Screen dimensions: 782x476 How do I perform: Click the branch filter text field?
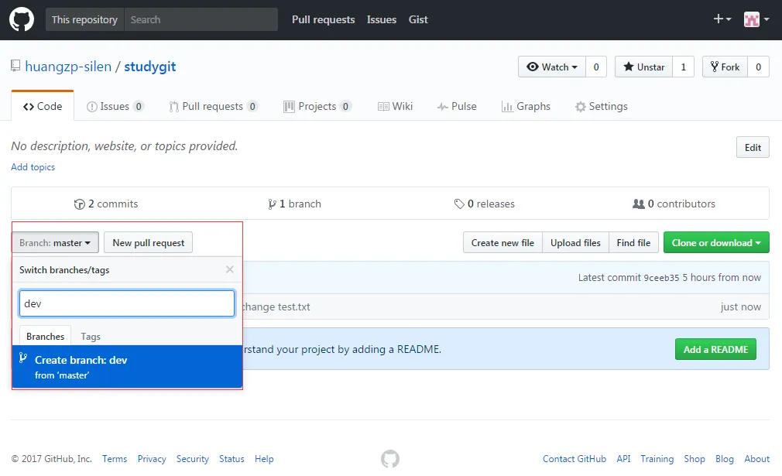127,304
